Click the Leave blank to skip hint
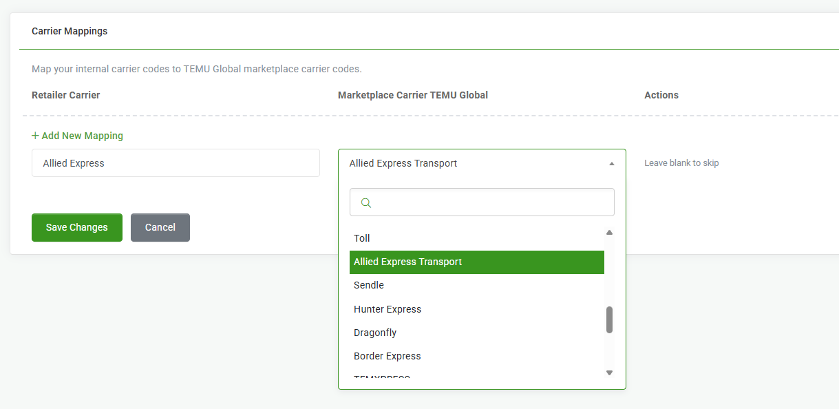Image resolution: width=839 pixels, height=409 pixels. [x=681, y=163]
